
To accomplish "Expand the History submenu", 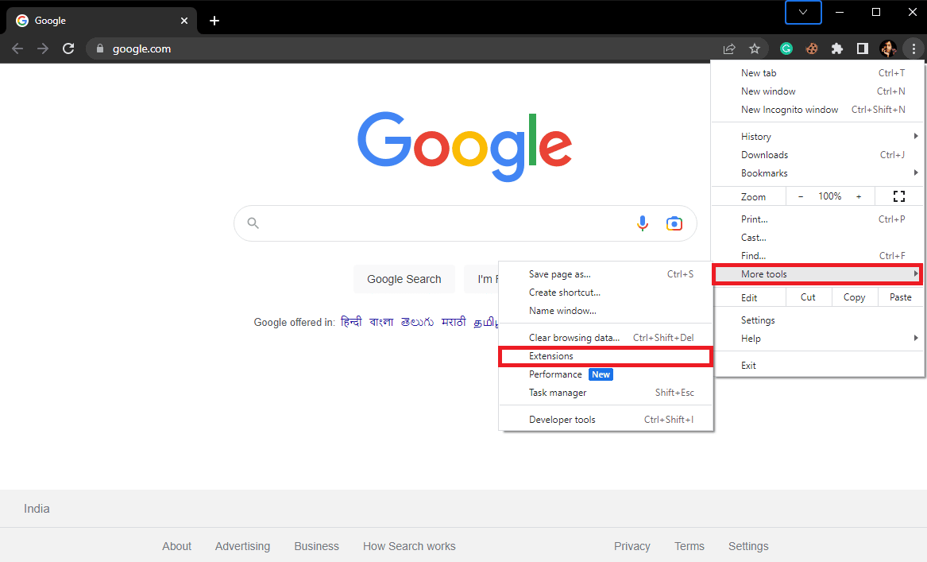I will pyautogui.click(x=818, y=137).
